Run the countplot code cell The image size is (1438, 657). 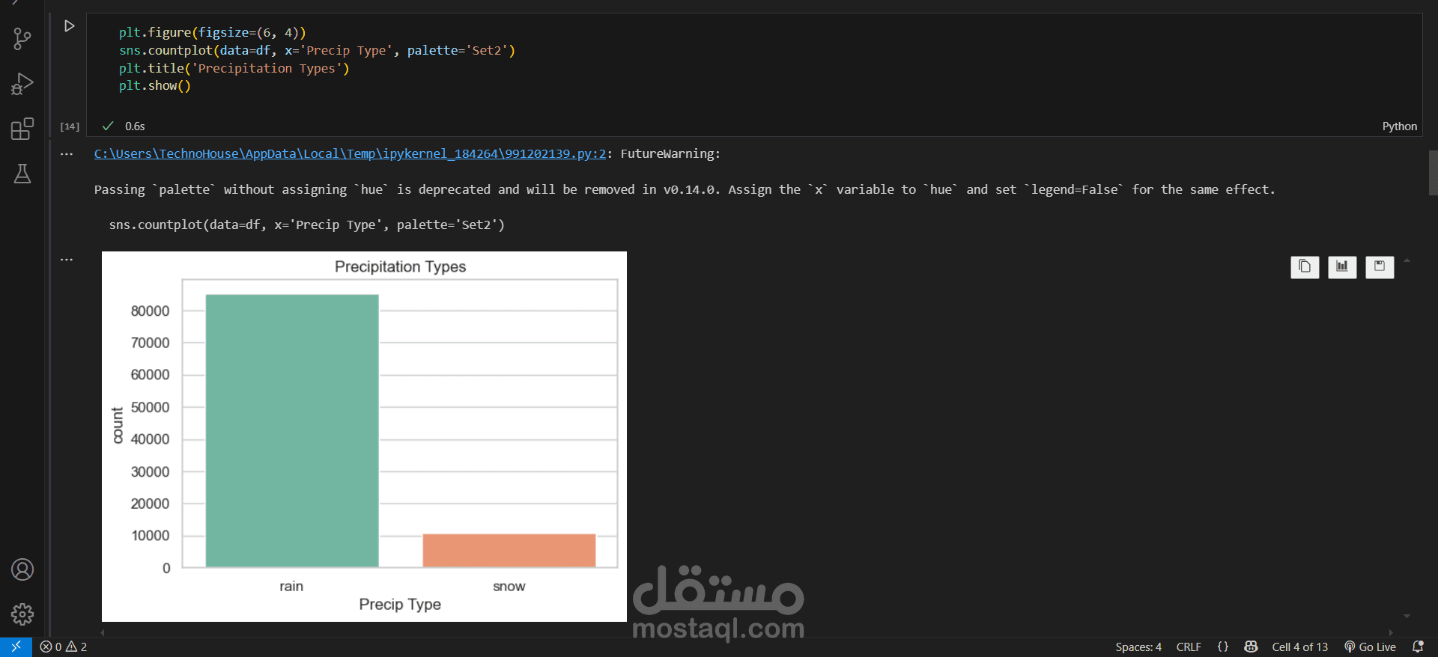click(69, 26)
